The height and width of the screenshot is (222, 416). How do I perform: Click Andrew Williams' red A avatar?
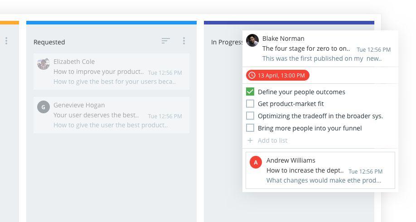(256, 162)
